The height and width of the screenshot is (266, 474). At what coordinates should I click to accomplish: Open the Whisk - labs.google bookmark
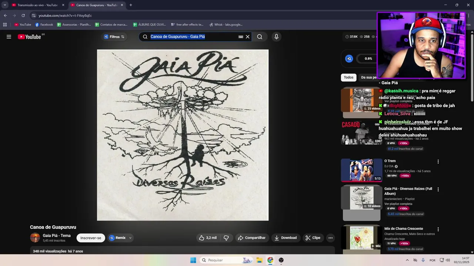tap(226, 25)
